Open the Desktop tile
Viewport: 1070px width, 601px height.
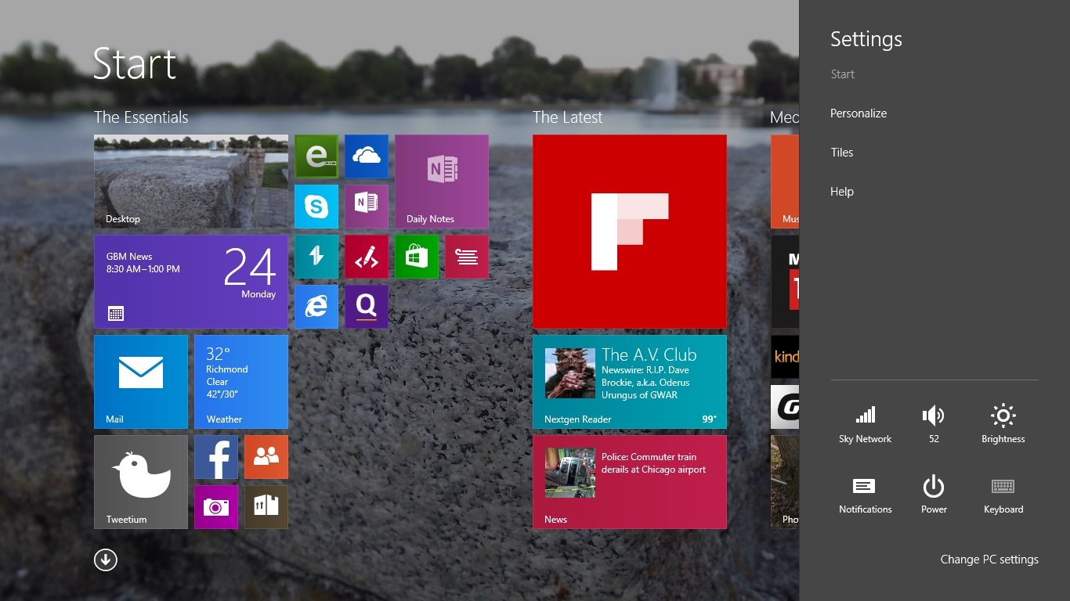tap(191, 182)
